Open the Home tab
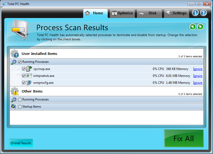 click(x=95, y=13)
